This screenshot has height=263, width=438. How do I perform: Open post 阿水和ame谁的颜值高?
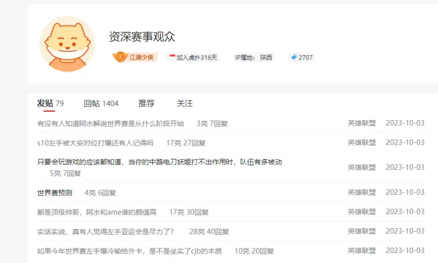pos(97,212)
